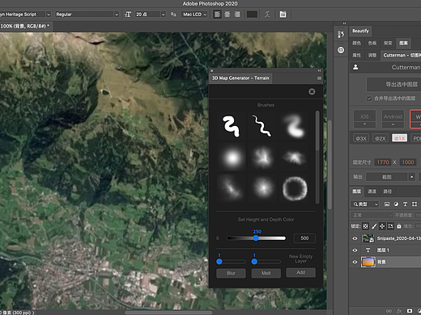Switch to the 颜色 panel tab

[356, 43]
